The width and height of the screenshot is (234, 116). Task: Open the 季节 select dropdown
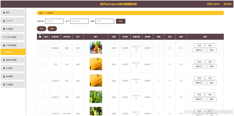[80, 21]
